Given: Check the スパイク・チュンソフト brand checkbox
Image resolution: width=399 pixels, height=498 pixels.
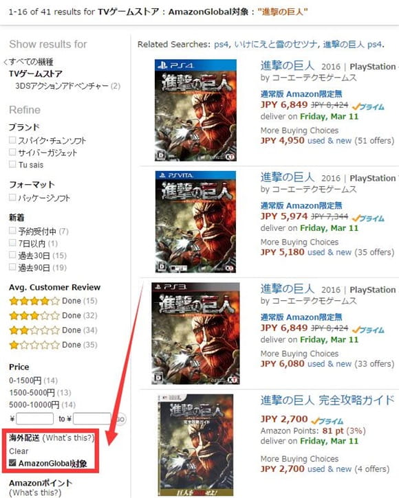Looking at the screenshot, I should (12, 140).
